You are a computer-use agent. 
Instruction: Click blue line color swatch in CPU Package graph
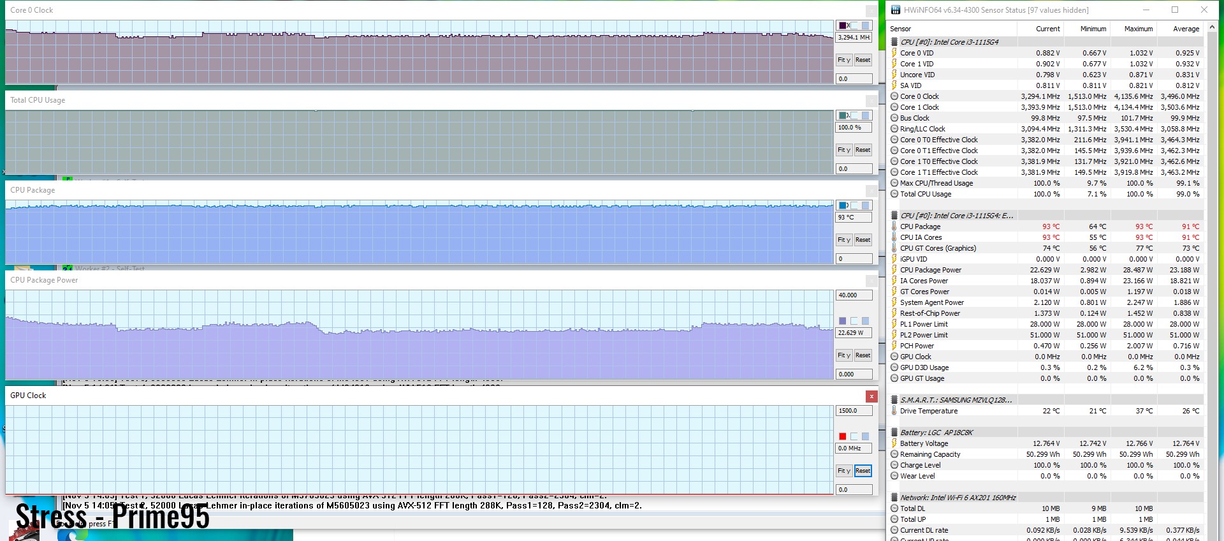click(x=843, y=205)
